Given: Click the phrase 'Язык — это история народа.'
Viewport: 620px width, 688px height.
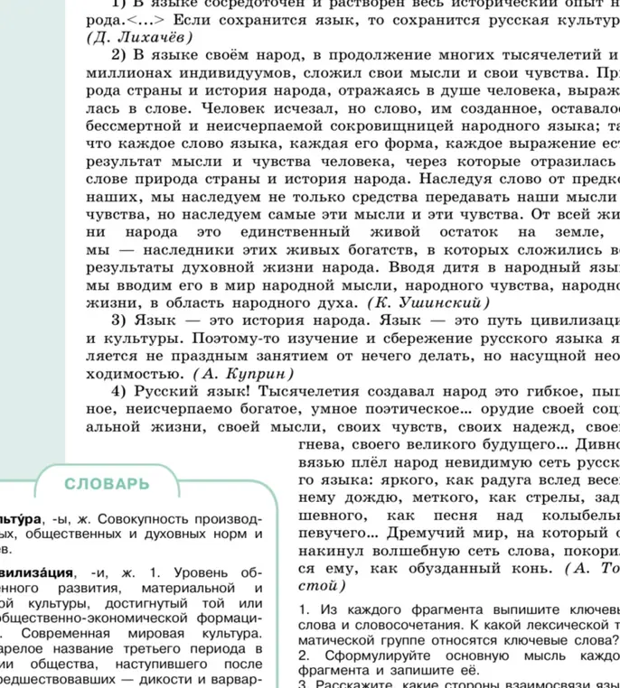Looking at the screenshot, I should coord(252,321).
